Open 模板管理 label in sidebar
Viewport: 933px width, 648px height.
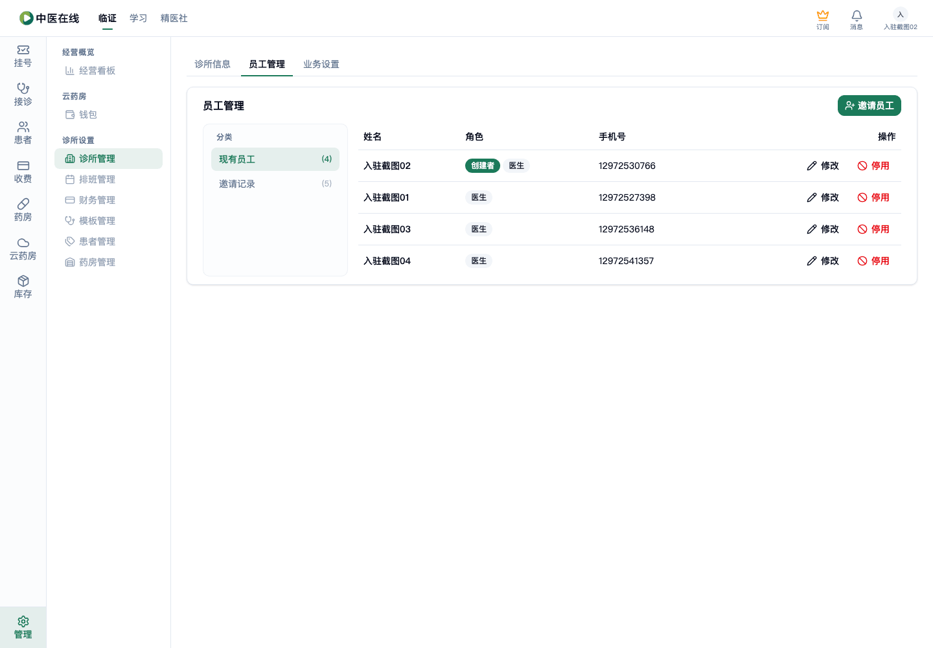(97, 221)
